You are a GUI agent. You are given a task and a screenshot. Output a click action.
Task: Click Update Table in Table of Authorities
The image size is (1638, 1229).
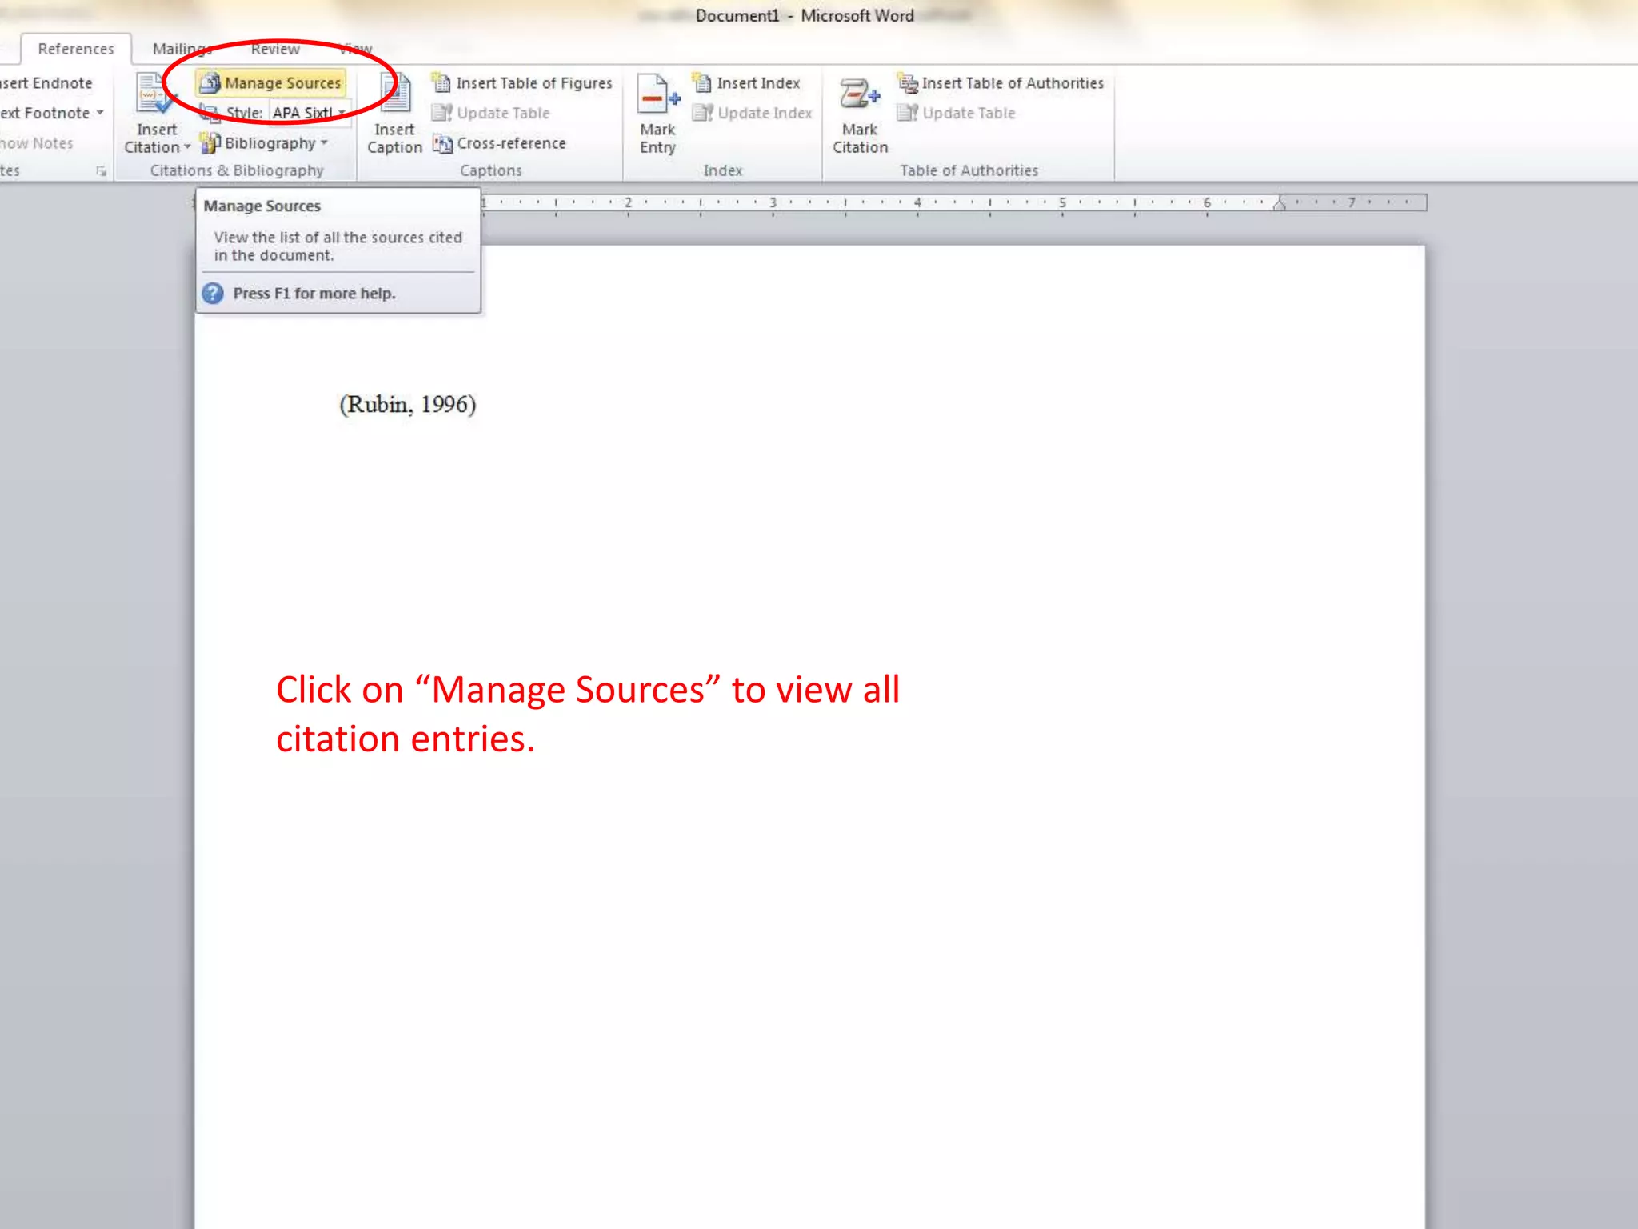coord(957,114)
